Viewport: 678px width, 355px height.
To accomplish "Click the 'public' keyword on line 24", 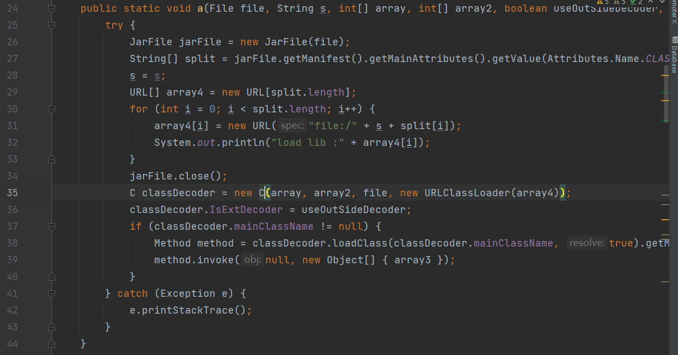I will [99, 8].
